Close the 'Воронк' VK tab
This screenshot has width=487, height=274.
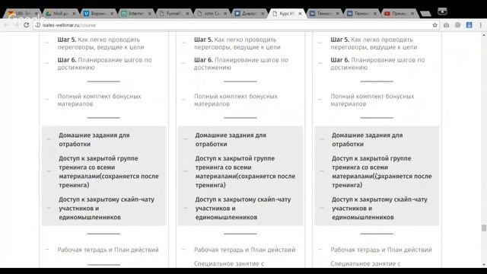112,14
